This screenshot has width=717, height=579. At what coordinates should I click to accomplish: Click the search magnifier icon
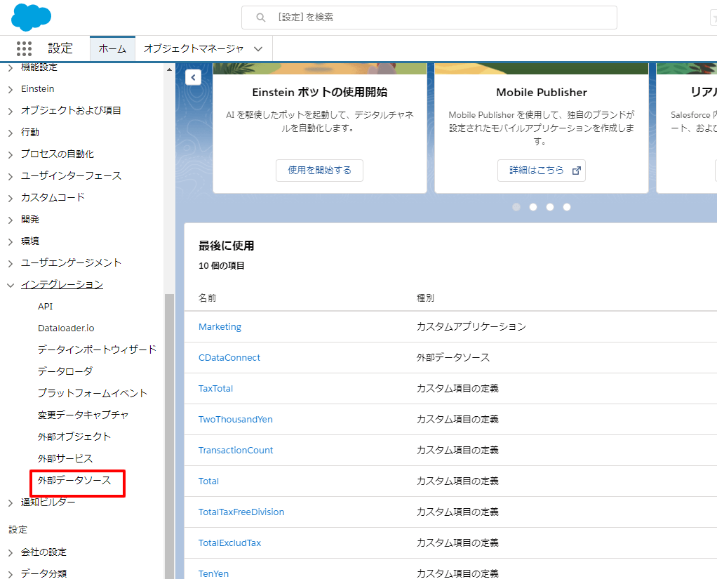coord(261,18)
